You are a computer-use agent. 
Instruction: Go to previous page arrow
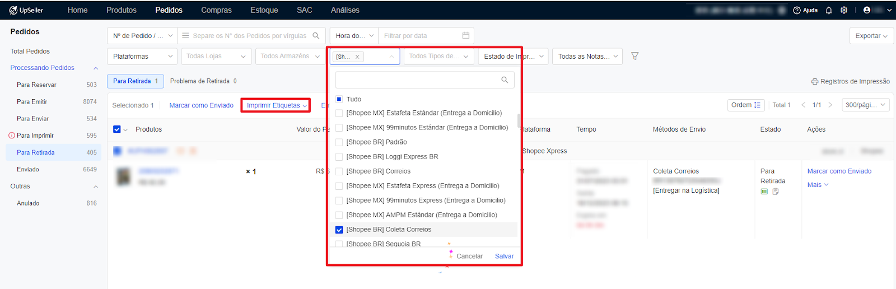point(804,105)
